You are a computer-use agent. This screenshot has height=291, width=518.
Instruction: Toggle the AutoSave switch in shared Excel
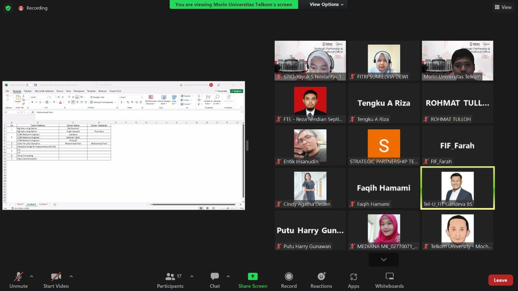click(29, 85)
